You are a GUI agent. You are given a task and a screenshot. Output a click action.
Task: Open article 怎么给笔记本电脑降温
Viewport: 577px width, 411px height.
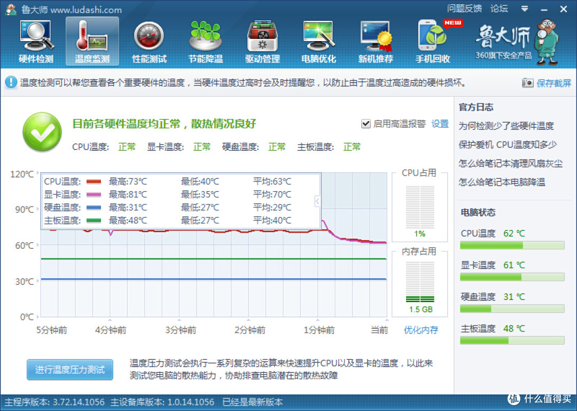pyautogui.click(x=502, y=183)
